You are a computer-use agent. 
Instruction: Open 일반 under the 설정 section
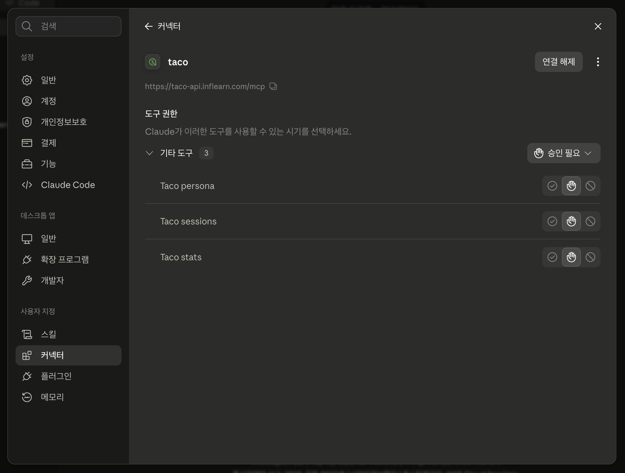click(69, 80)
